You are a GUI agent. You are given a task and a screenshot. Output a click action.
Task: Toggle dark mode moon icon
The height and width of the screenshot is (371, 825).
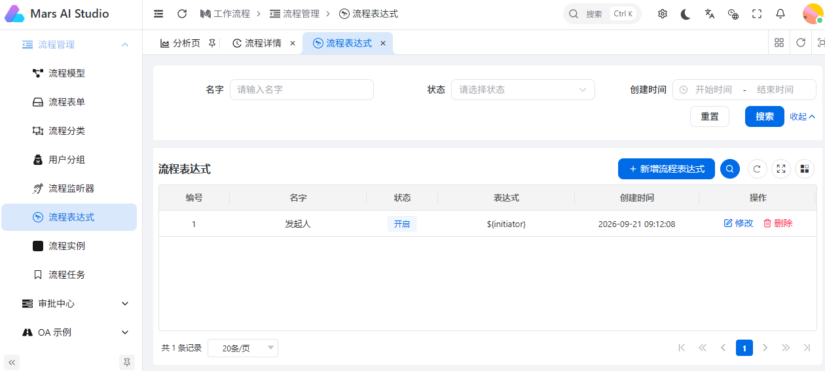[686, 14]
